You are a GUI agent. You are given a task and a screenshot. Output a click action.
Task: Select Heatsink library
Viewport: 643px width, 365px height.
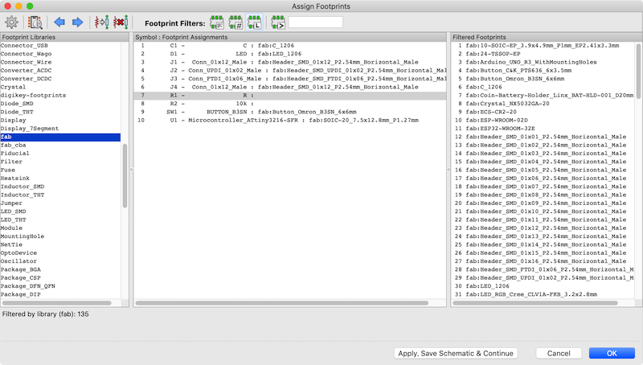tap(15, 178)
